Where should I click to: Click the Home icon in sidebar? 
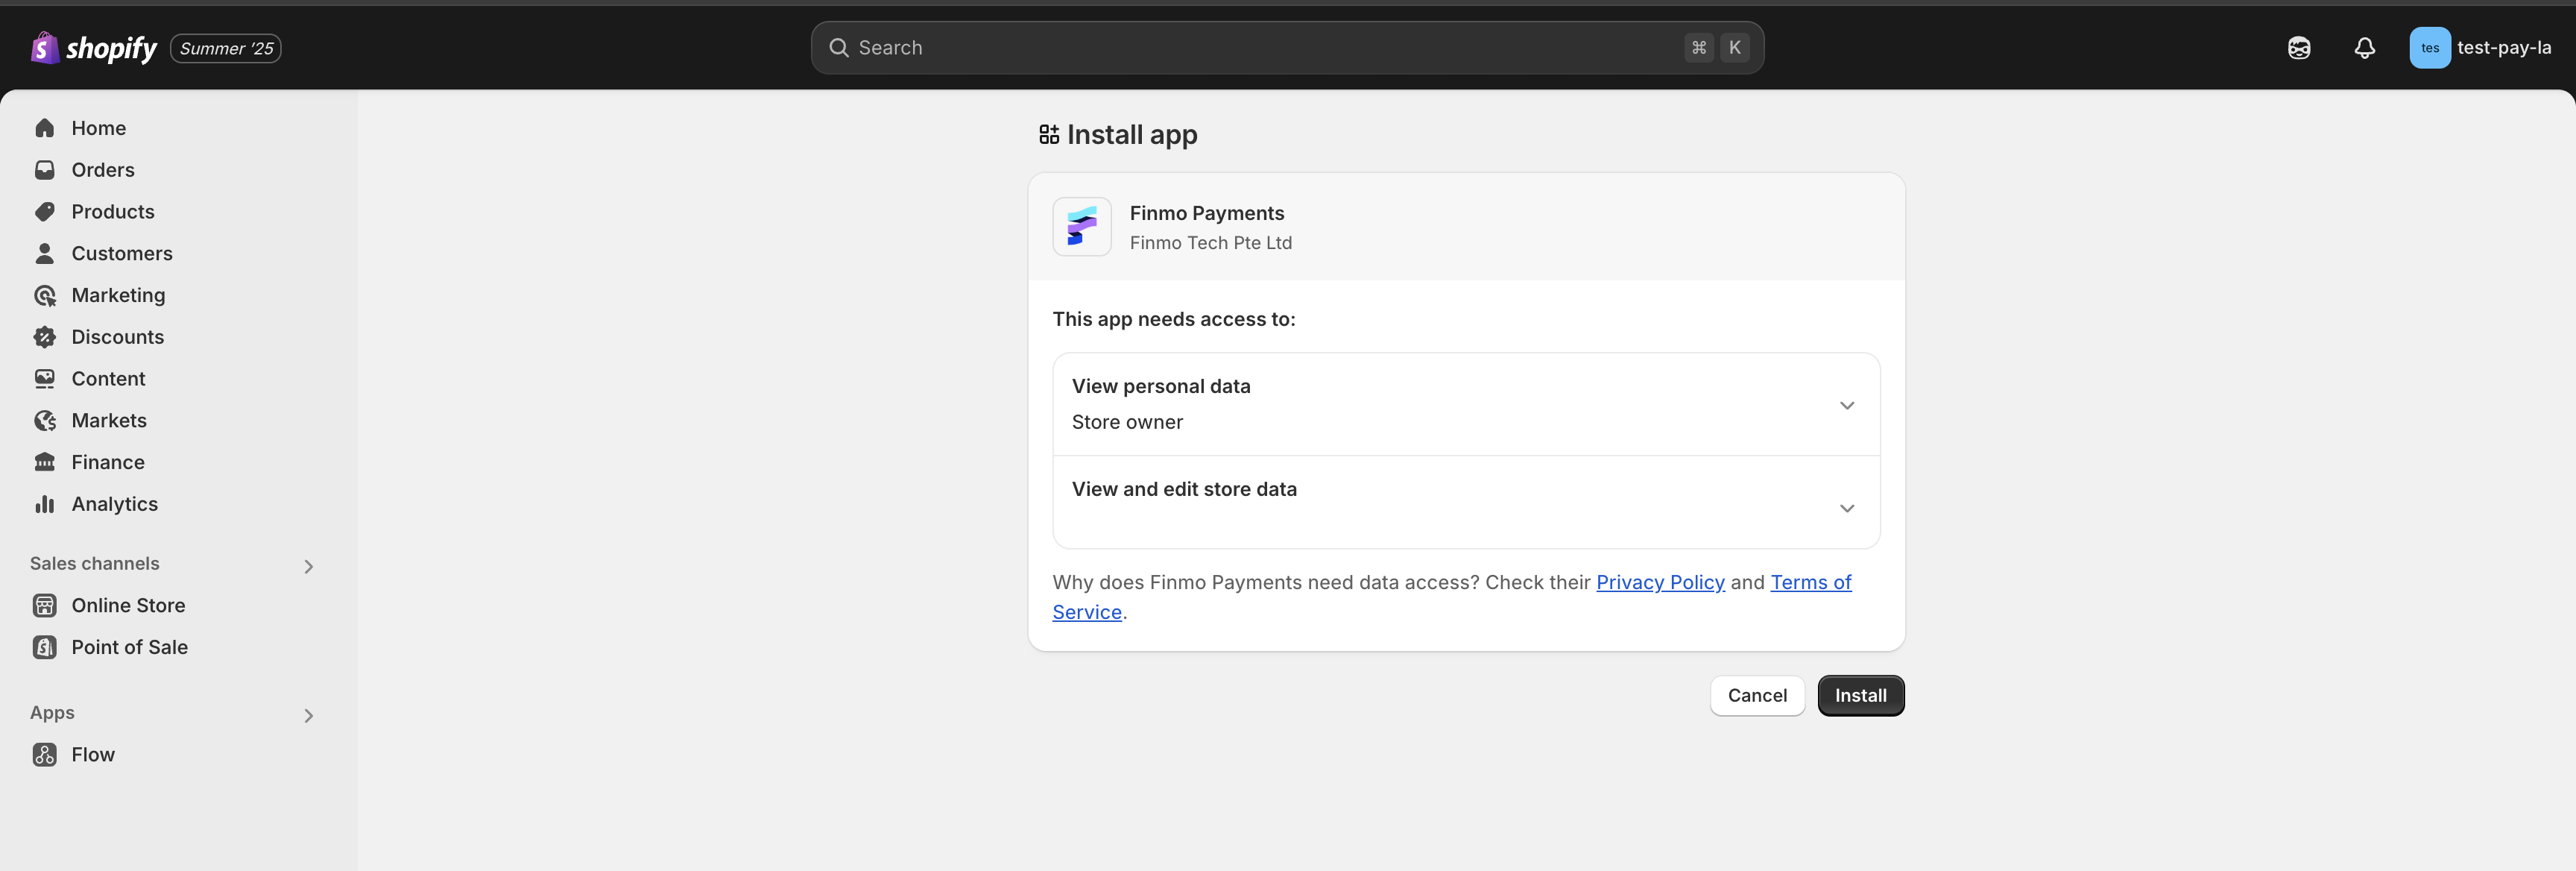(x=45, y=128)
